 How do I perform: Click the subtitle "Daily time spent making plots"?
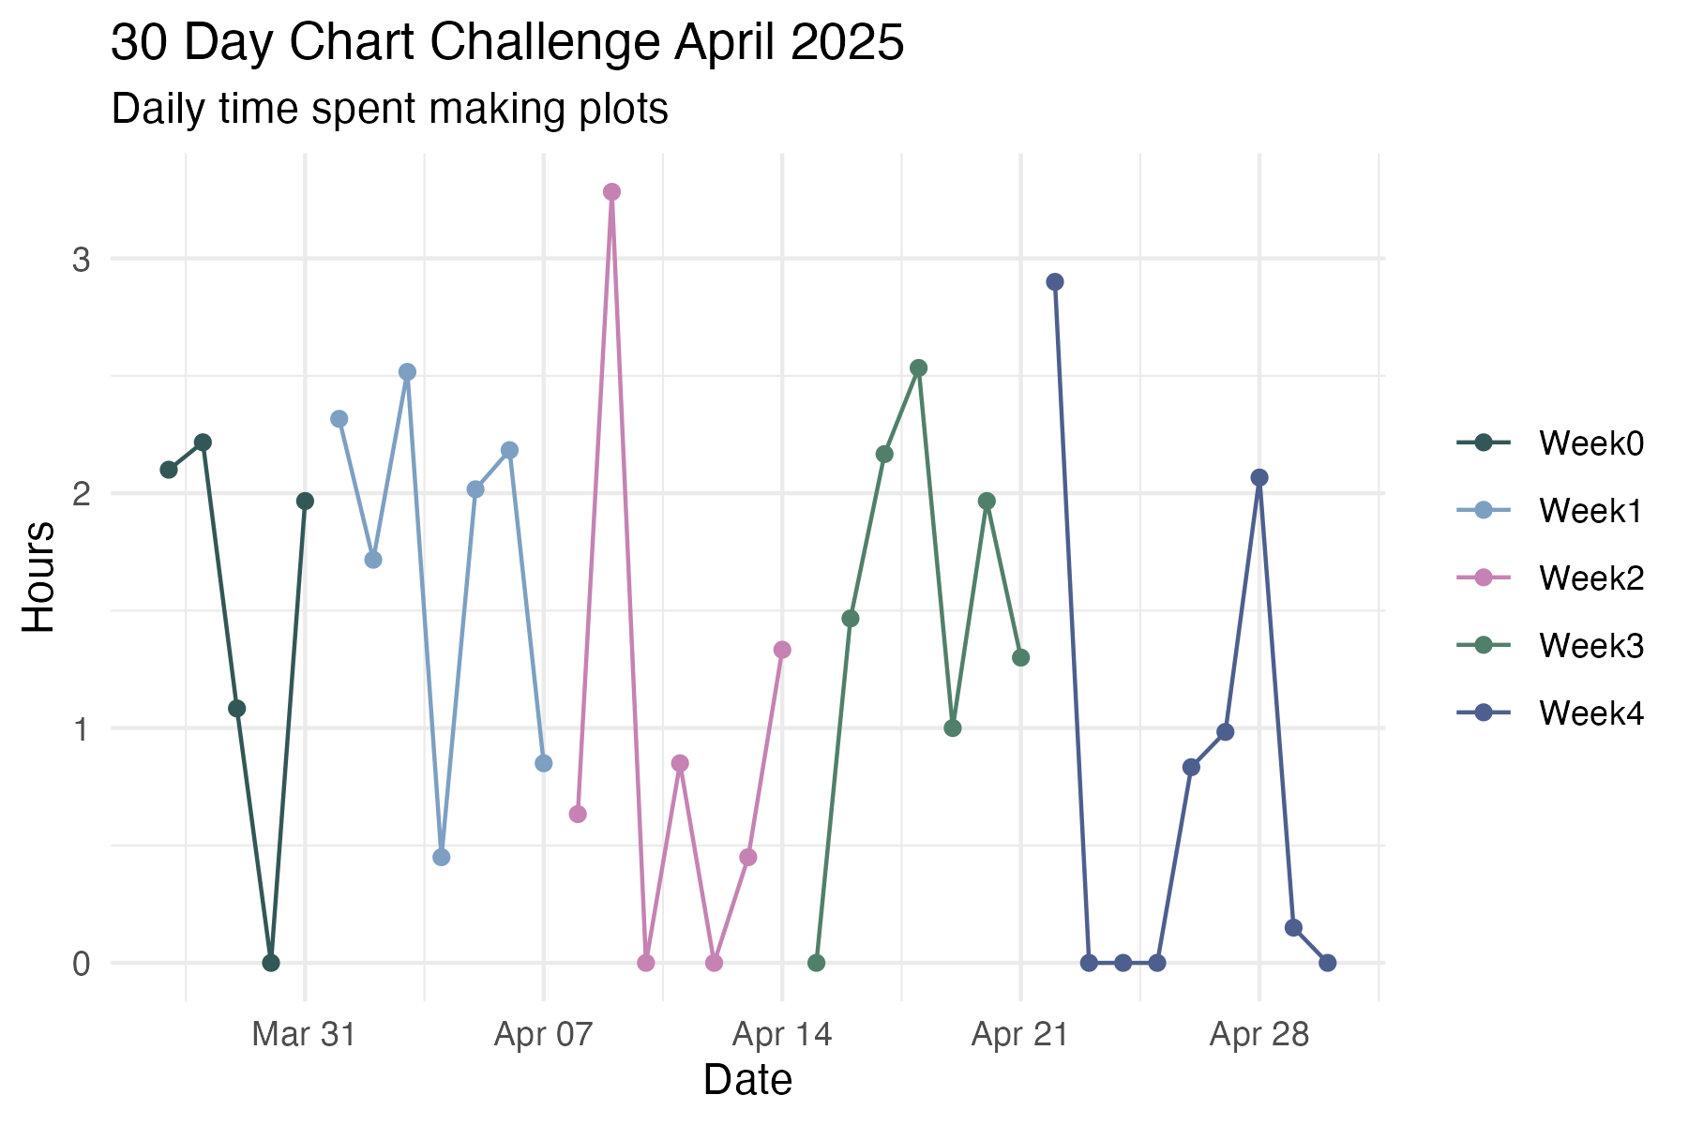pos(389,109)
